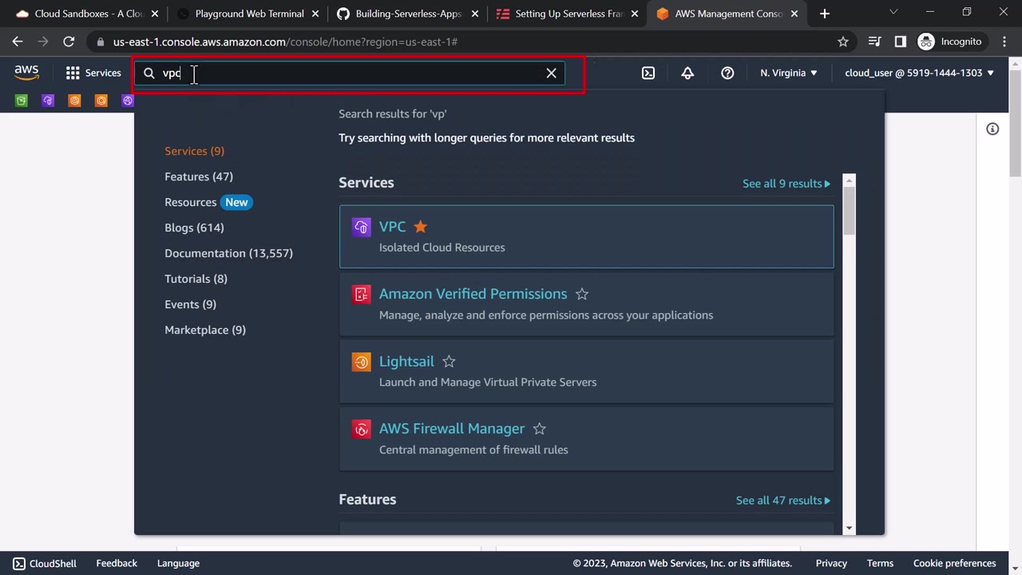The image size is (1022, 575).
Task: Reload the page
Action: pyautogui.click(x=69, y=42)
